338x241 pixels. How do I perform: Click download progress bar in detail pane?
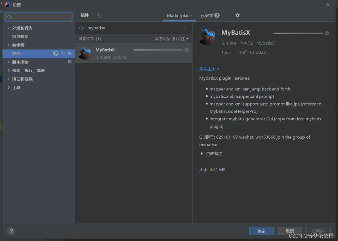298,33
